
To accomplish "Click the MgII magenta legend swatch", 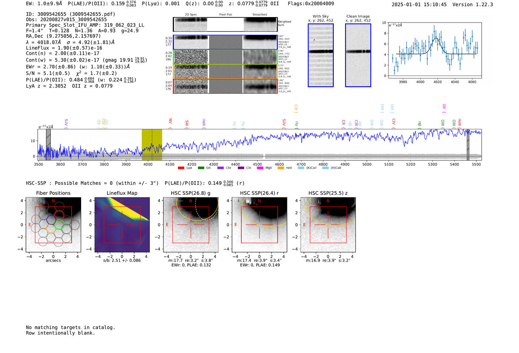I will pos(260,168).
